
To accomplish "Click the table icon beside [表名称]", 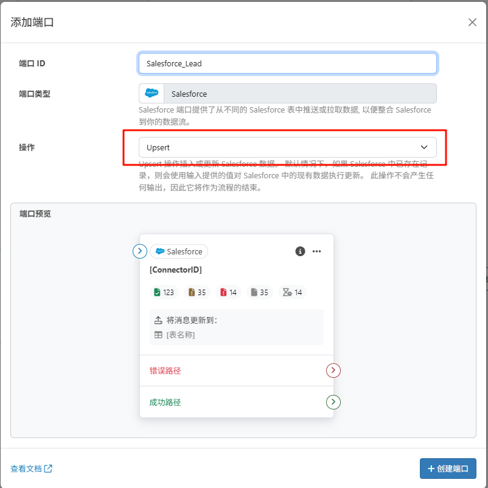I will pyautogui.click(x=158, y=335).
